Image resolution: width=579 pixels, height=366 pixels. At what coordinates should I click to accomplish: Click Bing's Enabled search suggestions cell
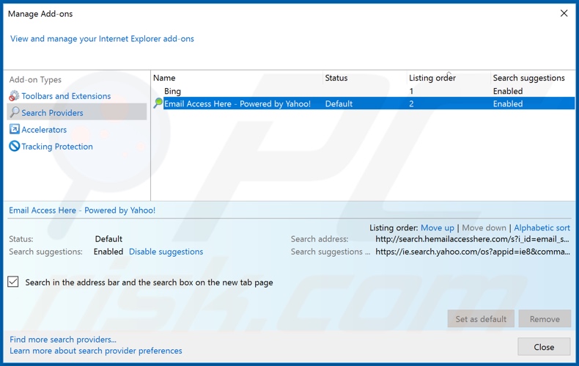point(508,91)
